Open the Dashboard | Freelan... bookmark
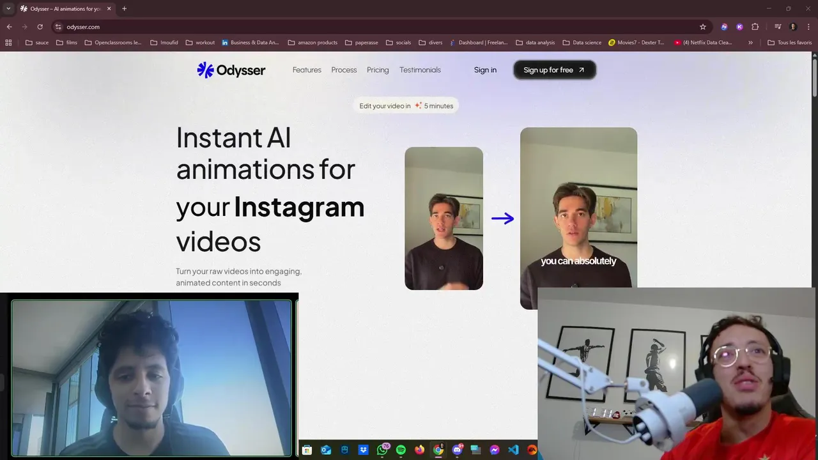This screenshot has height=460, width=818. point(478,43)
